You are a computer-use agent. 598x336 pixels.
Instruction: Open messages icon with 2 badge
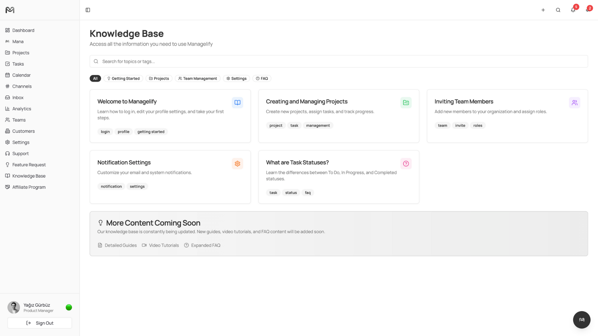click(587, 10)
